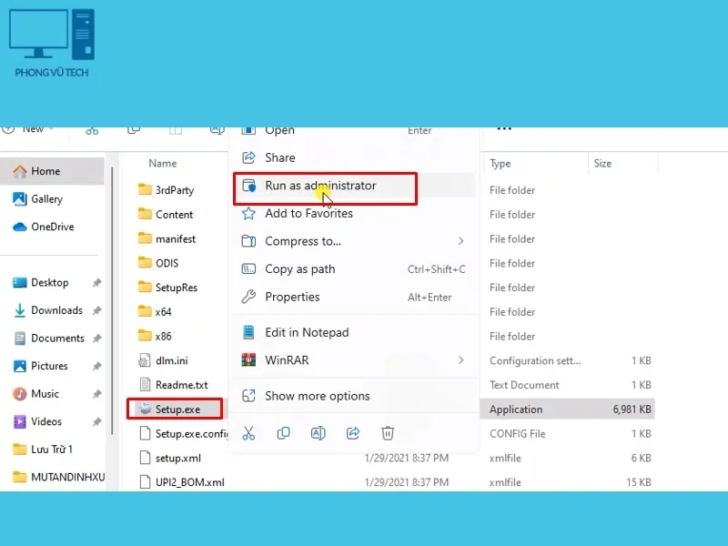
Task: Delete Setup.exe using the trash icon
Action: [388, 433]
